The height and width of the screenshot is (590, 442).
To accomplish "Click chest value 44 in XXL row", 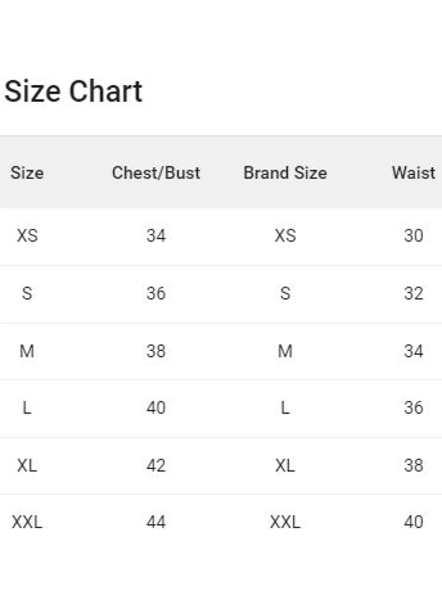I will 156,522.
